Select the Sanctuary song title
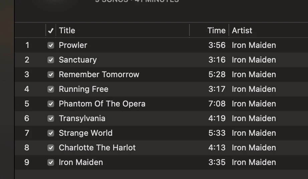This screenshot has height=179, width=308. point(78,60)
